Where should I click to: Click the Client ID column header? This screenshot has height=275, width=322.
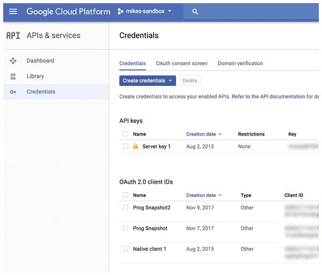pos(294,195)
